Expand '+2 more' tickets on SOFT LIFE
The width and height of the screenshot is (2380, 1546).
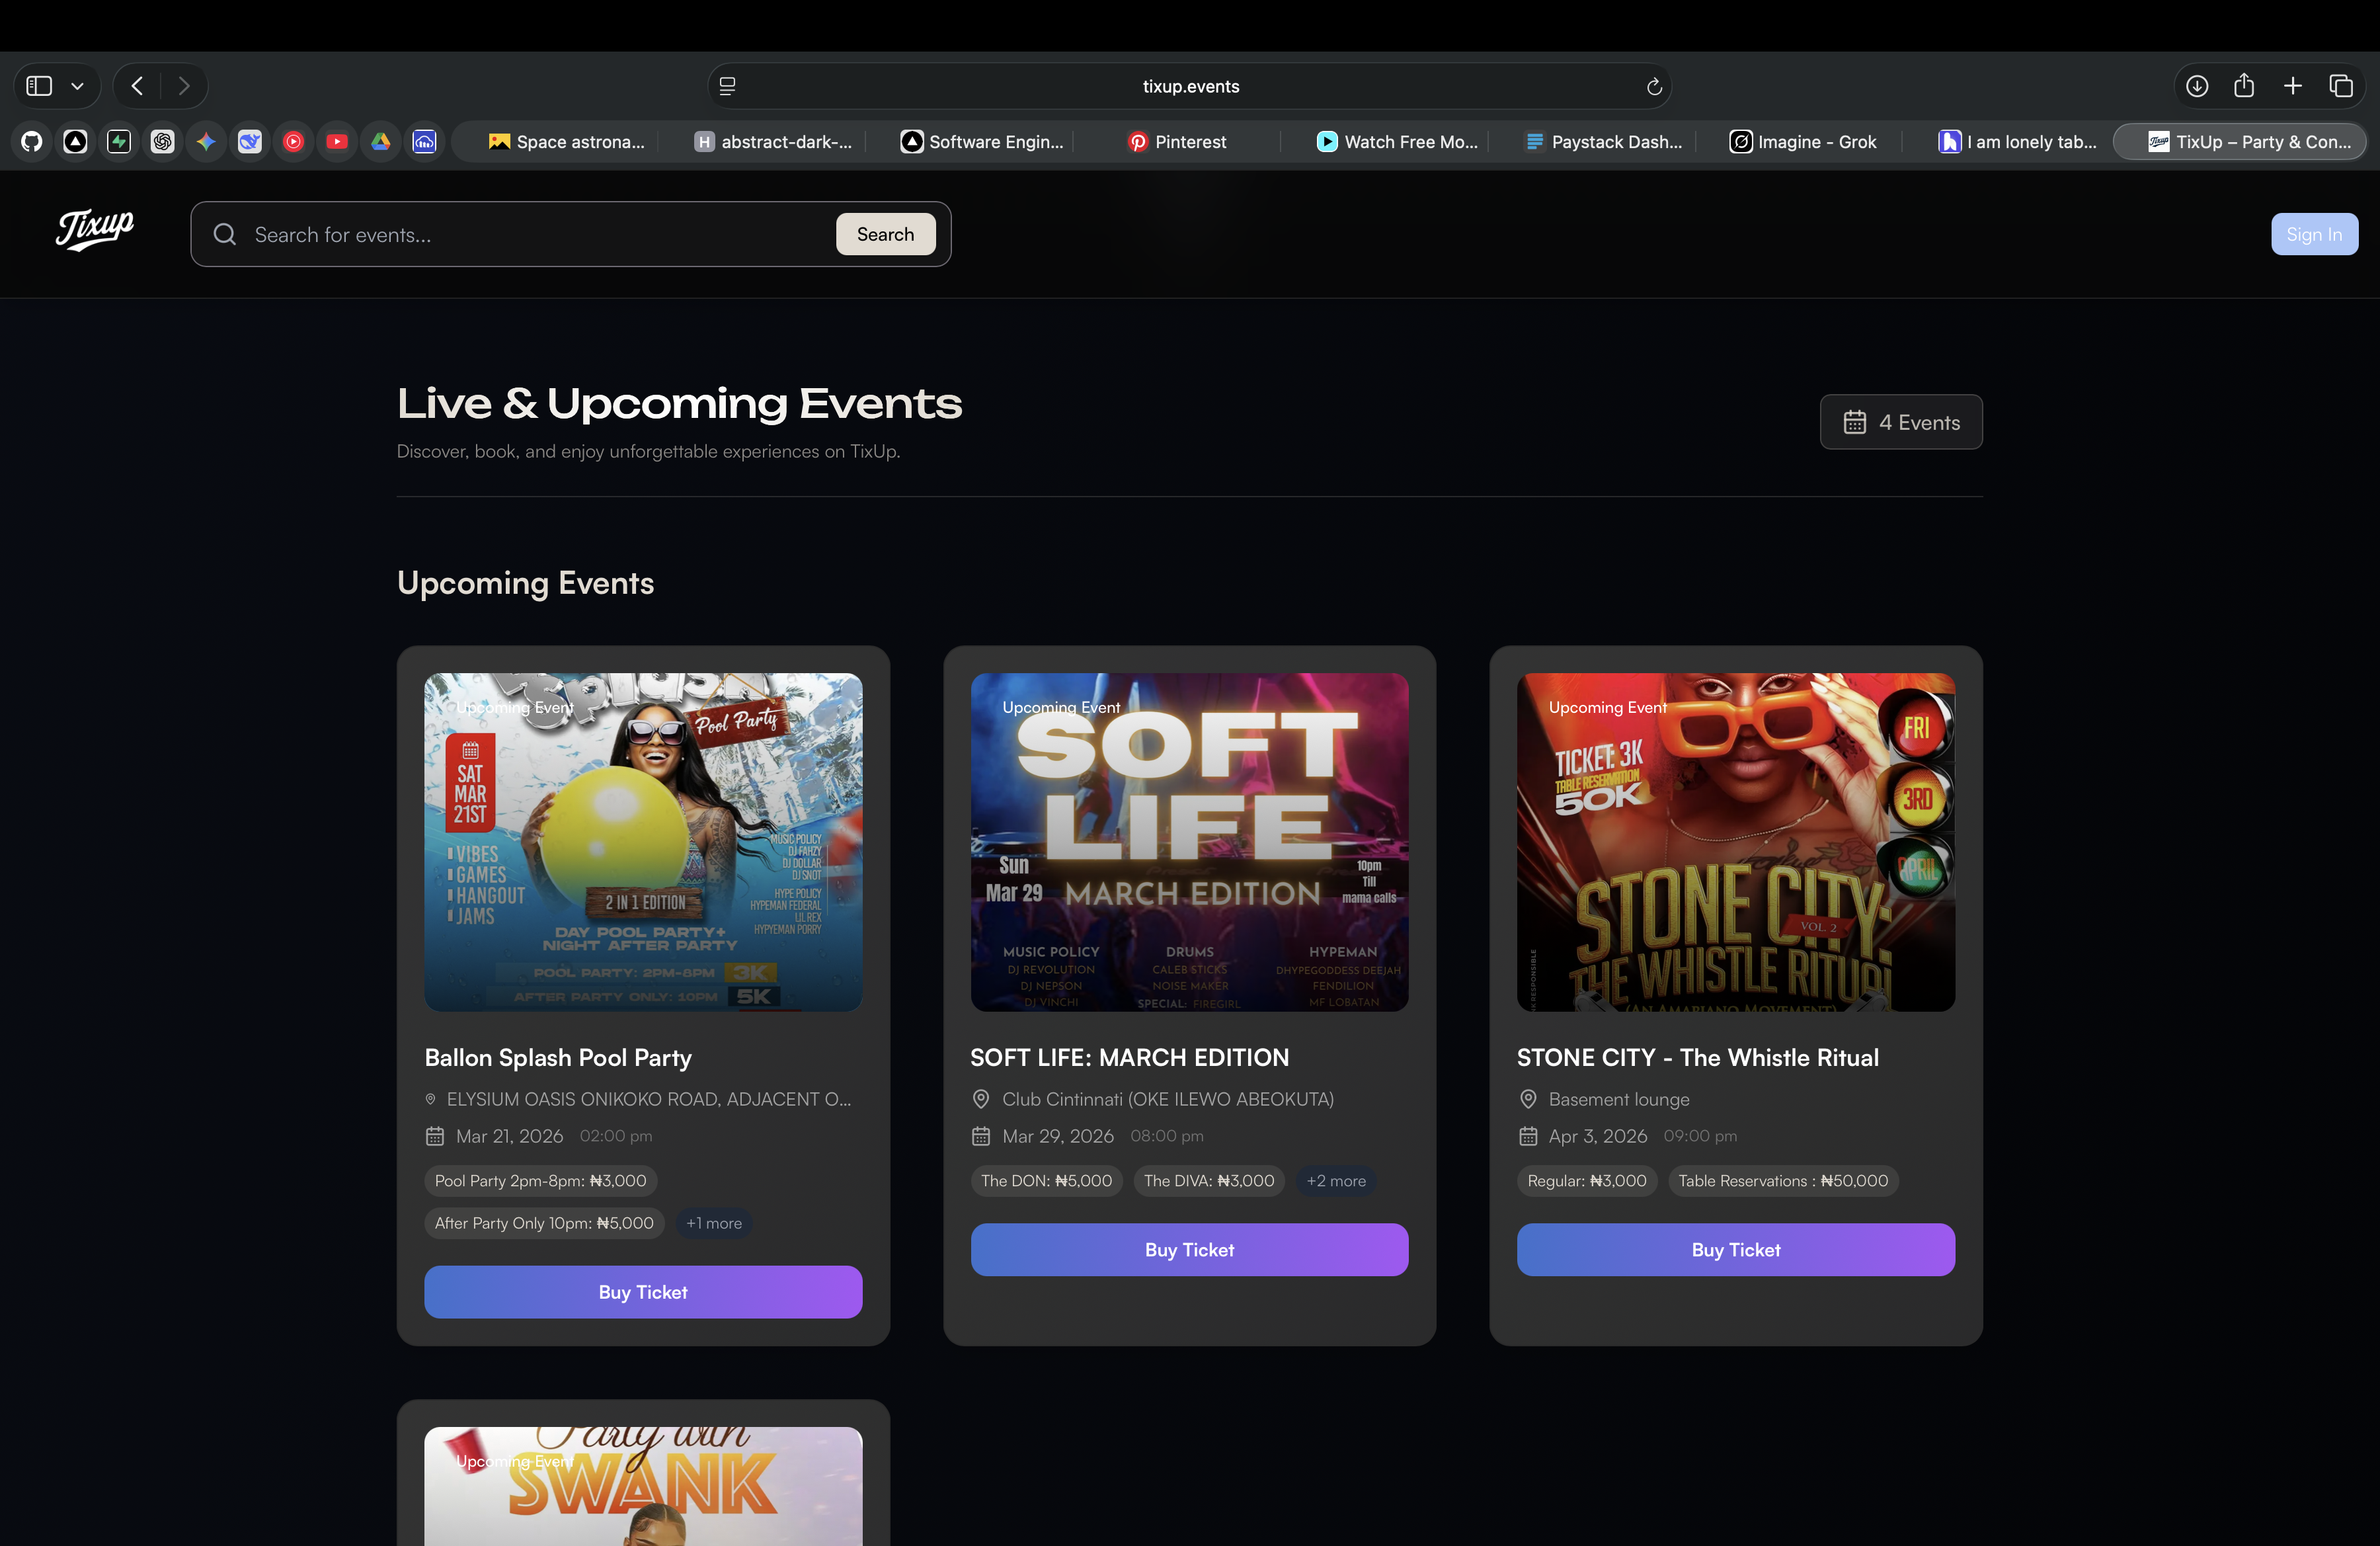click(x=1335, y=1181)
